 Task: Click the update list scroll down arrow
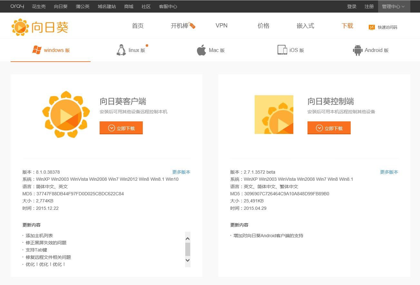(x=188, y=260)
